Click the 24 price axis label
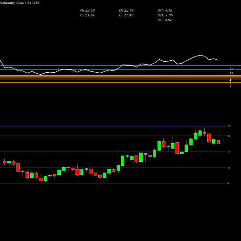This screenshot has height=241, width=241. point(229,136)
